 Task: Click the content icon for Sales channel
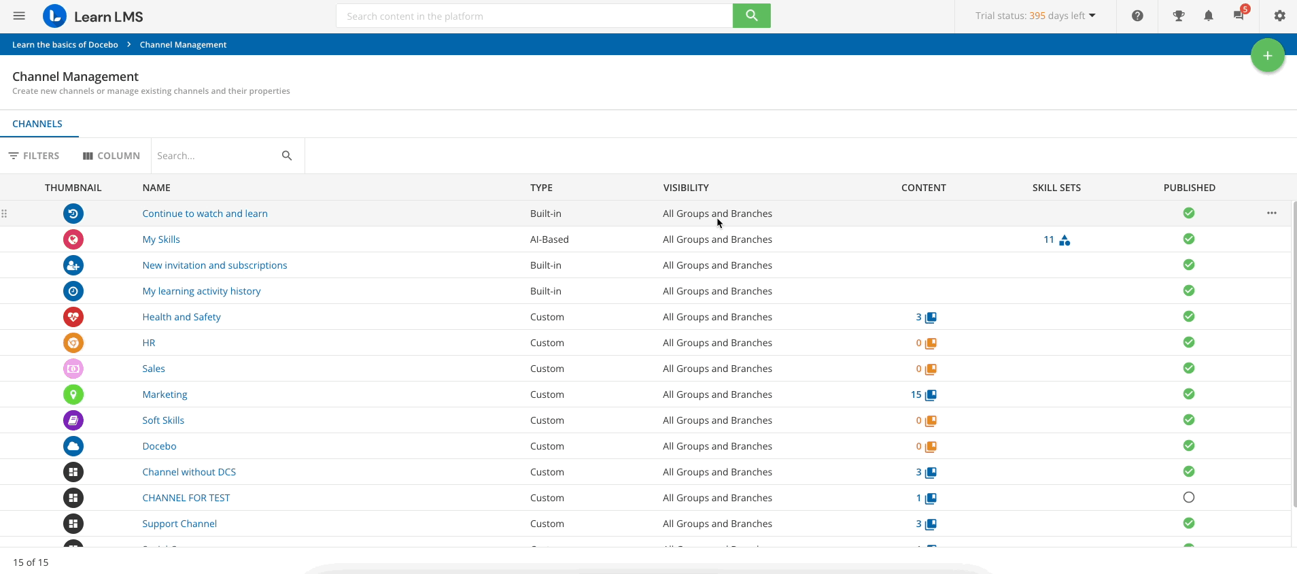[x=931, y=369]
